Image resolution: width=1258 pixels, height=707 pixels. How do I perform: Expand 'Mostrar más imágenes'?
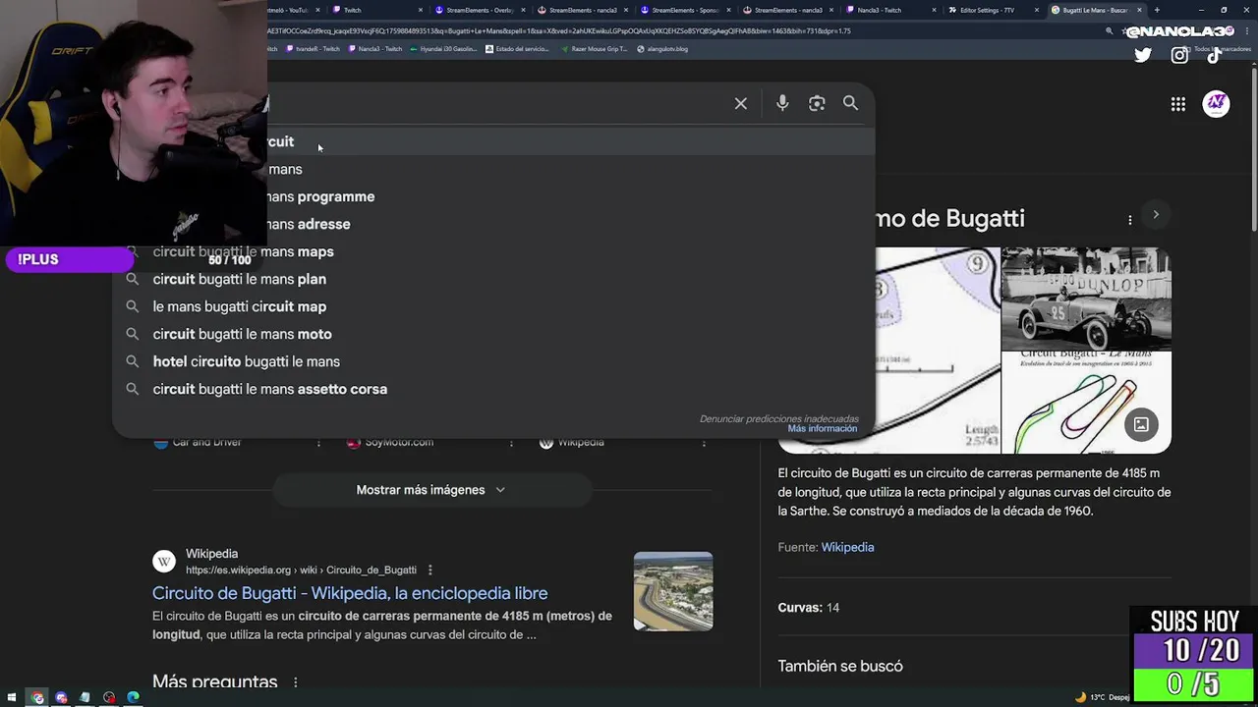(x=431, y=490)
